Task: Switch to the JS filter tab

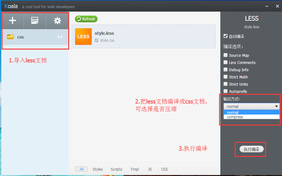Action: click(150, 169)
